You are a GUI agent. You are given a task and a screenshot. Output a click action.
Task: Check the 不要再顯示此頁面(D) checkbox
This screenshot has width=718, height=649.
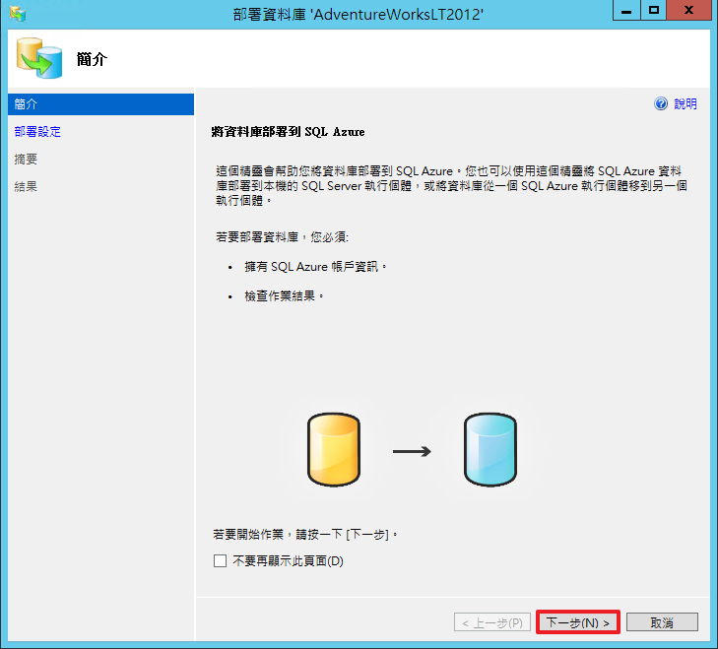pos(221,560)
